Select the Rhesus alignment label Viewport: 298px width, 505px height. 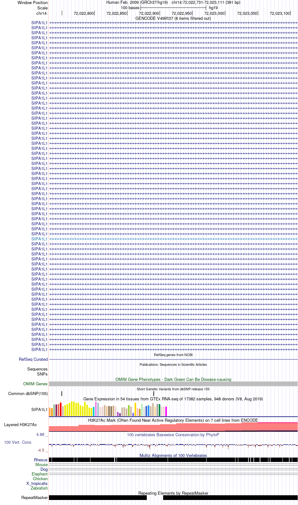pyautogui.click(x=41, y=460)
